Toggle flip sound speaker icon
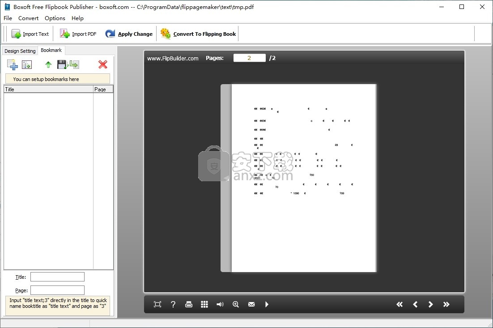The image size is (493, 328). [220, 304]
